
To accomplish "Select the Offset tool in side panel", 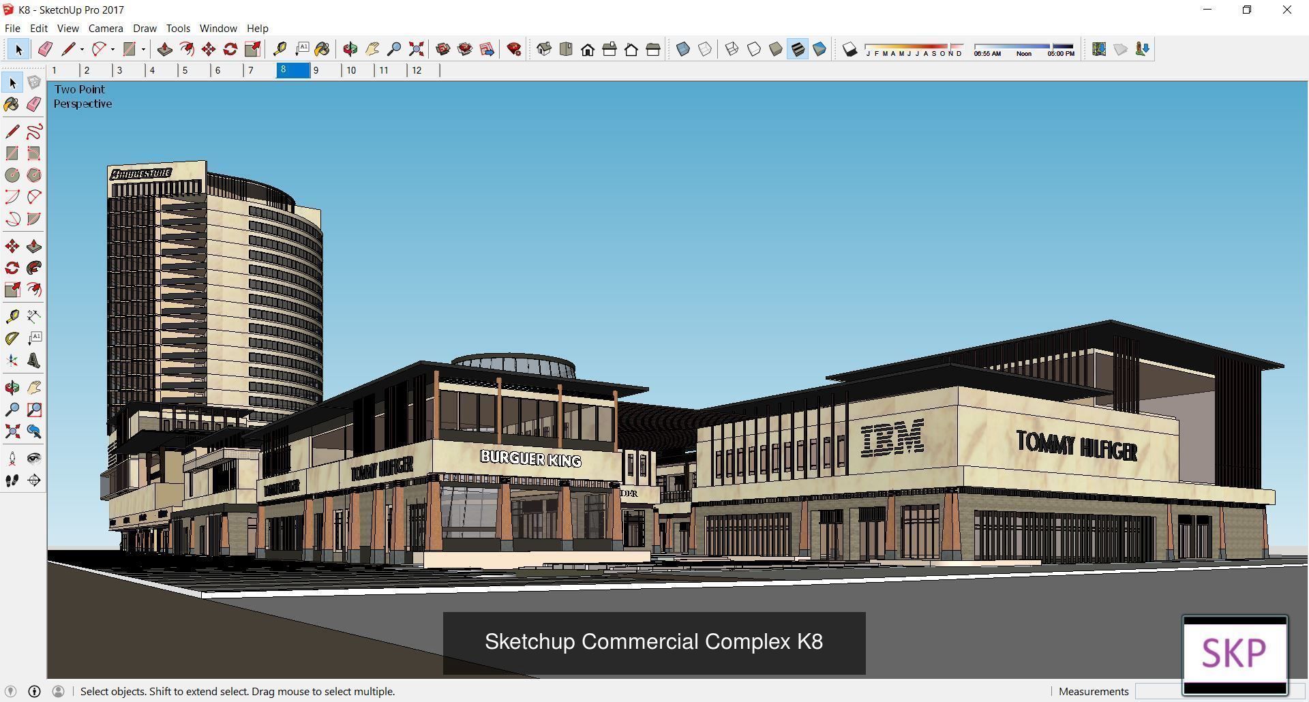I will pyautogui.click(x=34, y=290).
